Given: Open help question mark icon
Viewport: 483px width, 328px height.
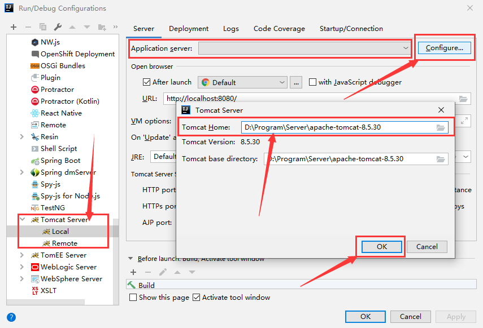Looking at the screenshot, I should [x=11, y=317].
